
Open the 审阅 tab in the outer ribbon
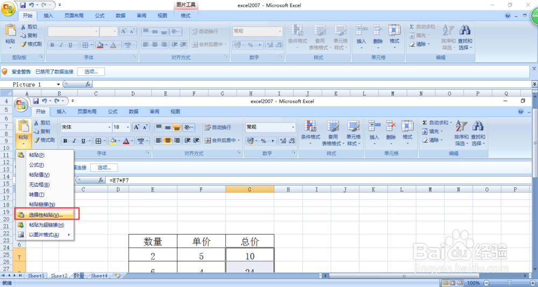pos(141,16)
